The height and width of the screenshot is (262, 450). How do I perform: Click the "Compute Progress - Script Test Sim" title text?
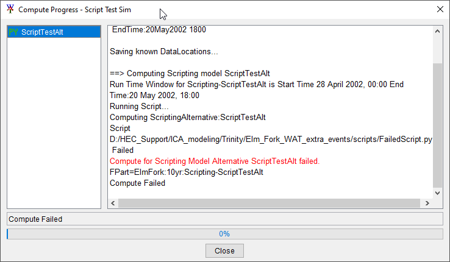pyautogui.click(x=74, y=10)
